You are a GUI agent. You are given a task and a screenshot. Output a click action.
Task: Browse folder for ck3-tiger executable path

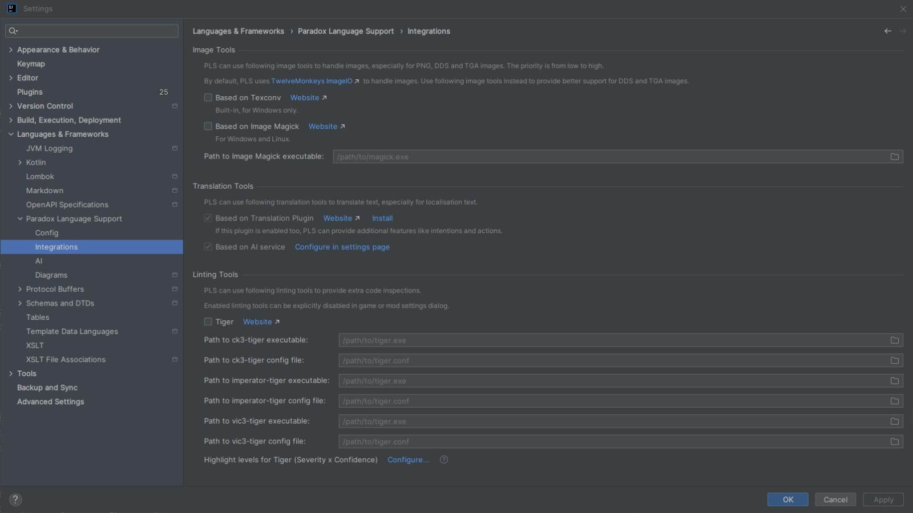pos(894,340)
